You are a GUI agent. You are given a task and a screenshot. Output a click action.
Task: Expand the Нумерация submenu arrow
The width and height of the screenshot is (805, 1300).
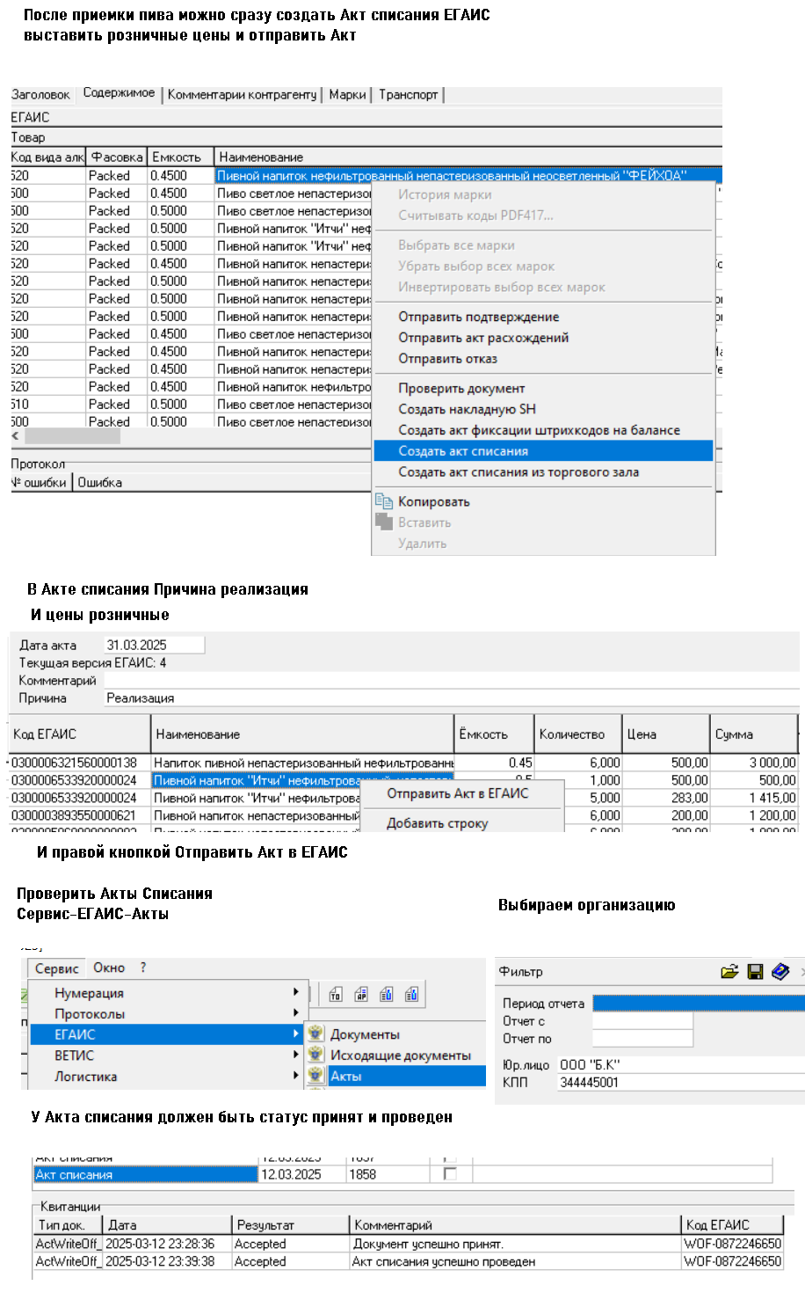[x=296, y=992]
